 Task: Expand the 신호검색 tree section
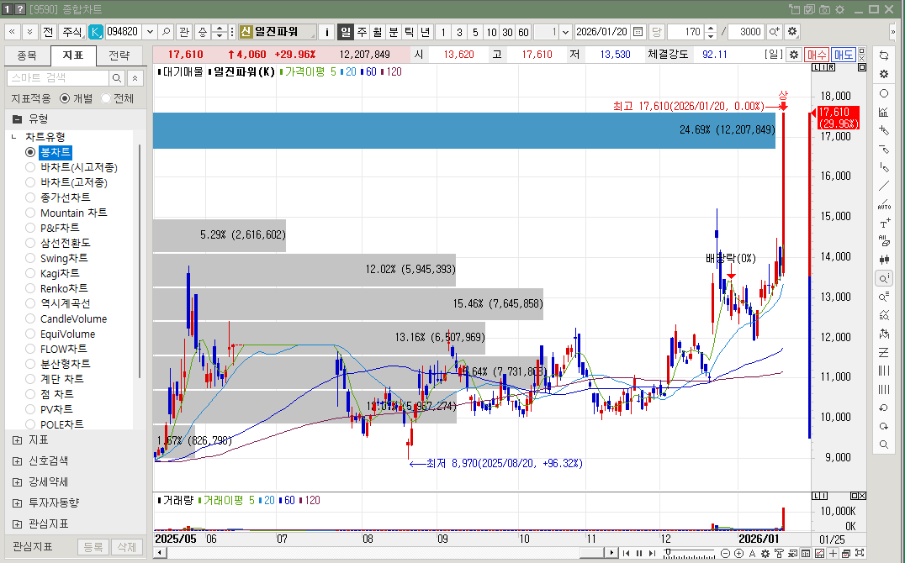coord(18,460)
